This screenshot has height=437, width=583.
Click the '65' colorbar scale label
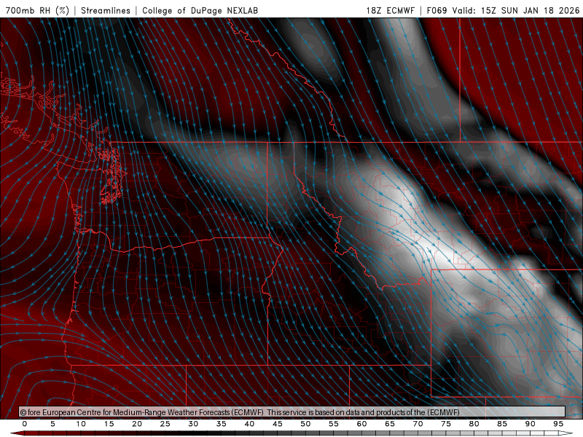click(x=390, y=424)
